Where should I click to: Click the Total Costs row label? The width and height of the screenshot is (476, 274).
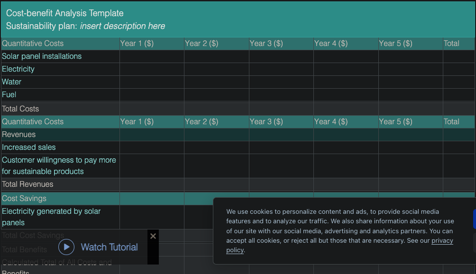20,109
